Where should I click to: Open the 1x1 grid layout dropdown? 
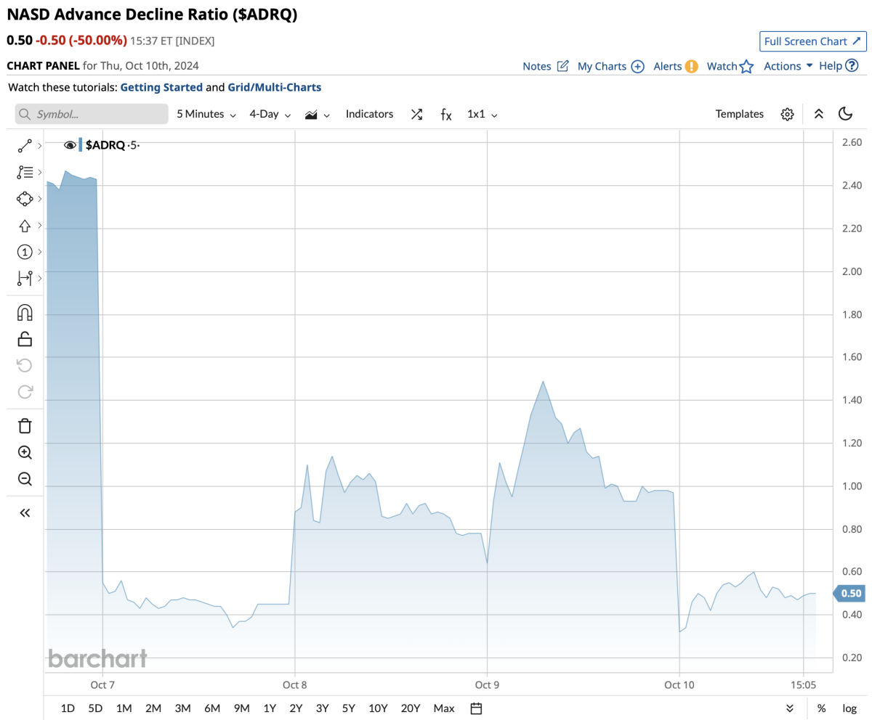(482, 114)
